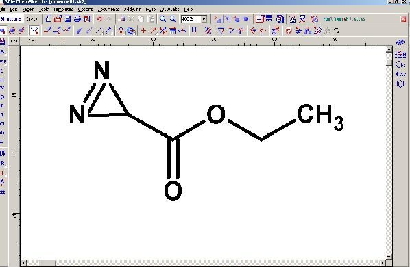This screenshot has height=267, width=410.
Task: Select the 3D Rotation tool
Action: (x=22, y=31)
